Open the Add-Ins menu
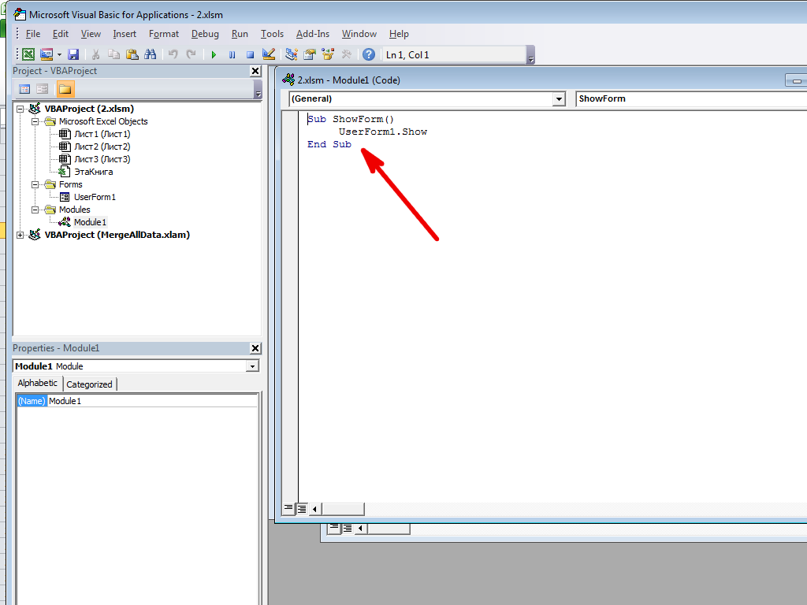 point(312,34)
